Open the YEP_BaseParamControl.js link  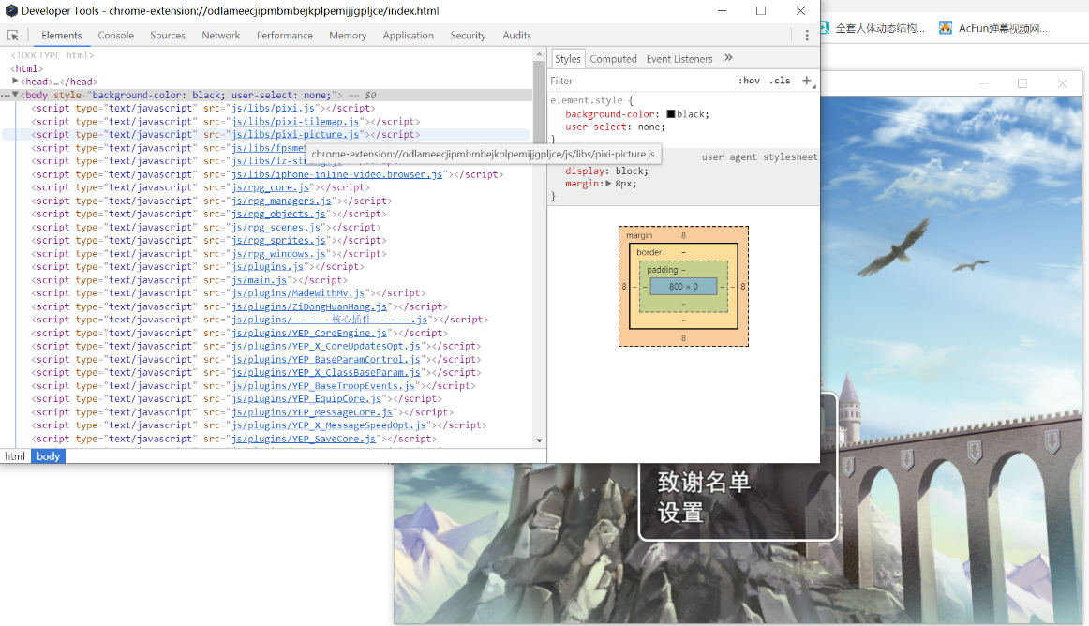pyautogui.click(x=326, y=359)
